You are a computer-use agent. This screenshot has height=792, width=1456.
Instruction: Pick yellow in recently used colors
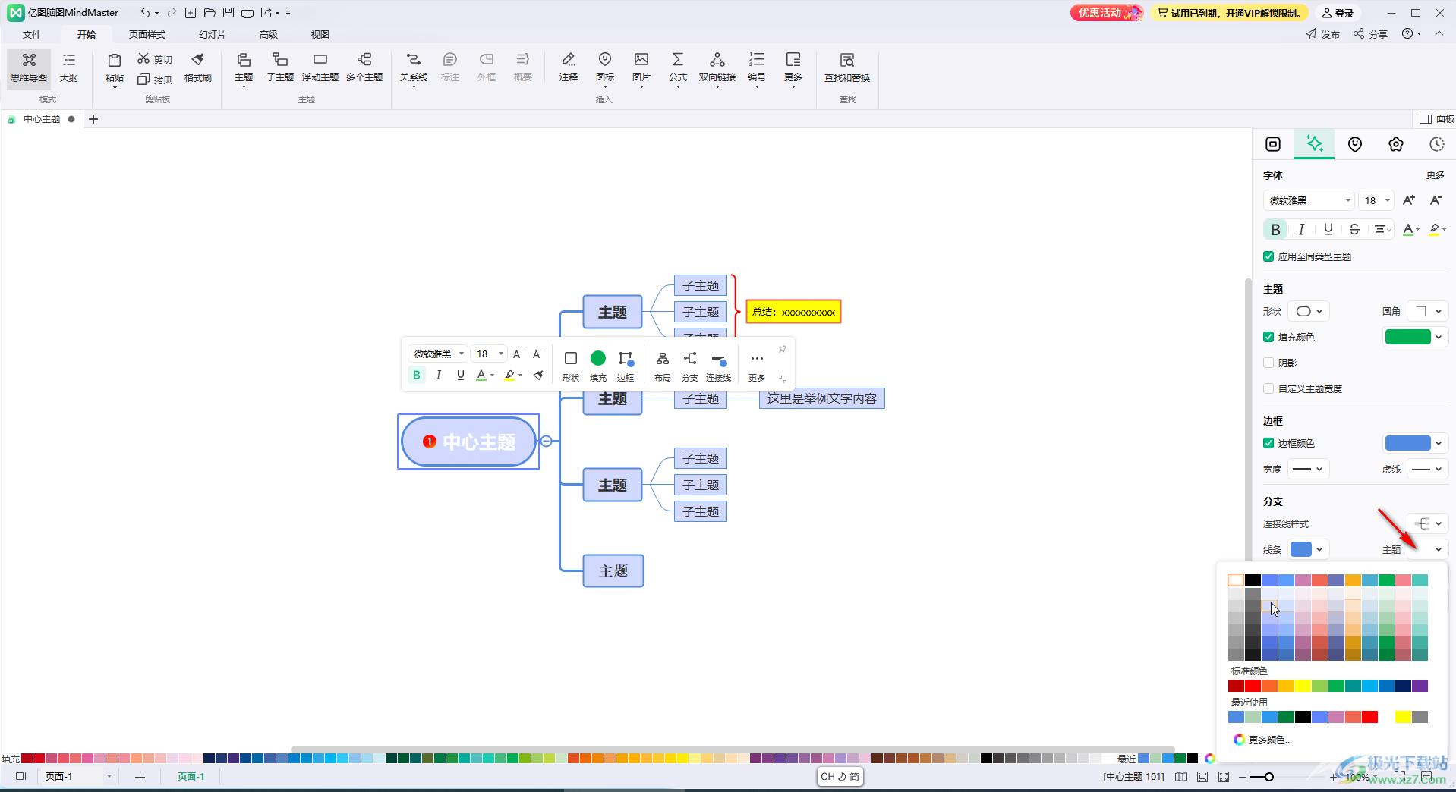(1403, 717)
